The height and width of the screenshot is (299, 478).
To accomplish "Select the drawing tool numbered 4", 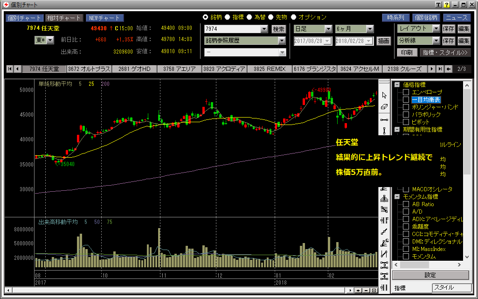I will click(x=384, y=276).
